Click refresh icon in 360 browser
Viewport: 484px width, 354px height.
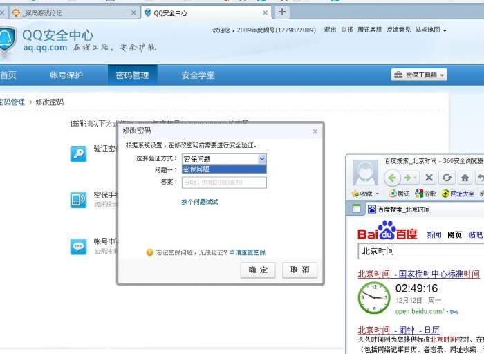point(447,178)
